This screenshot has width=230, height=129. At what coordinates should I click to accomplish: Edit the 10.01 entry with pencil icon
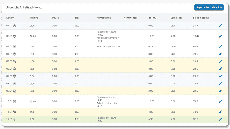(x=221, y=101)
